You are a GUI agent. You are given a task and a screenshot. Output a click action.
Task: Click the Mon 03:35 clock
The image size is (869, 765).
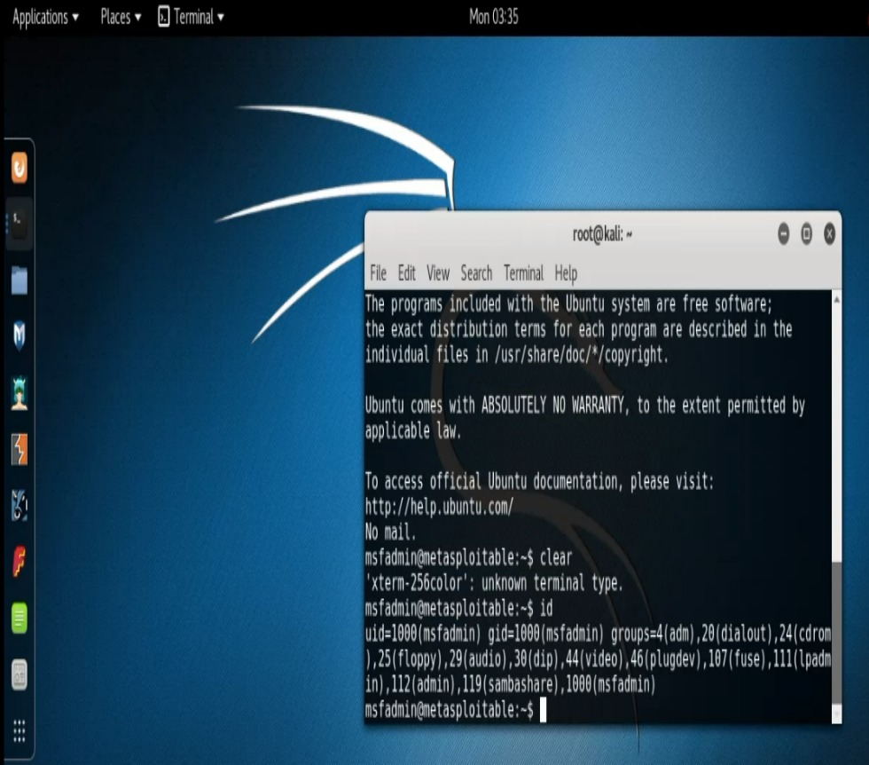coord(494,17)
